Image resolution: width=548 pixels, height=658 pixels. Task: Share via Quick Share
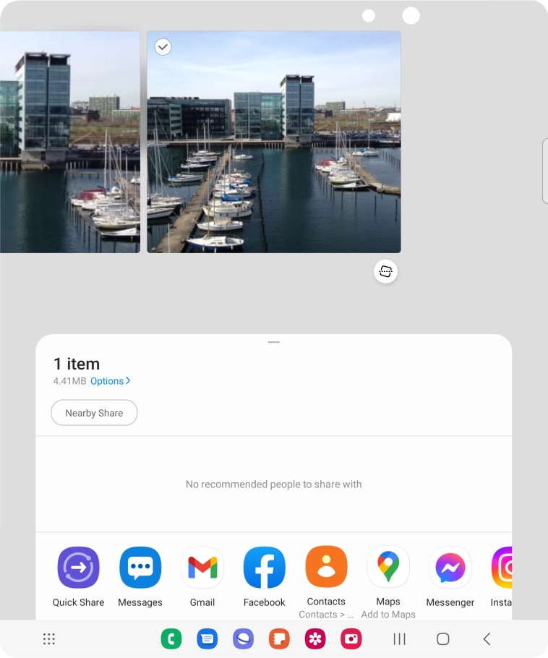[78, 568]
